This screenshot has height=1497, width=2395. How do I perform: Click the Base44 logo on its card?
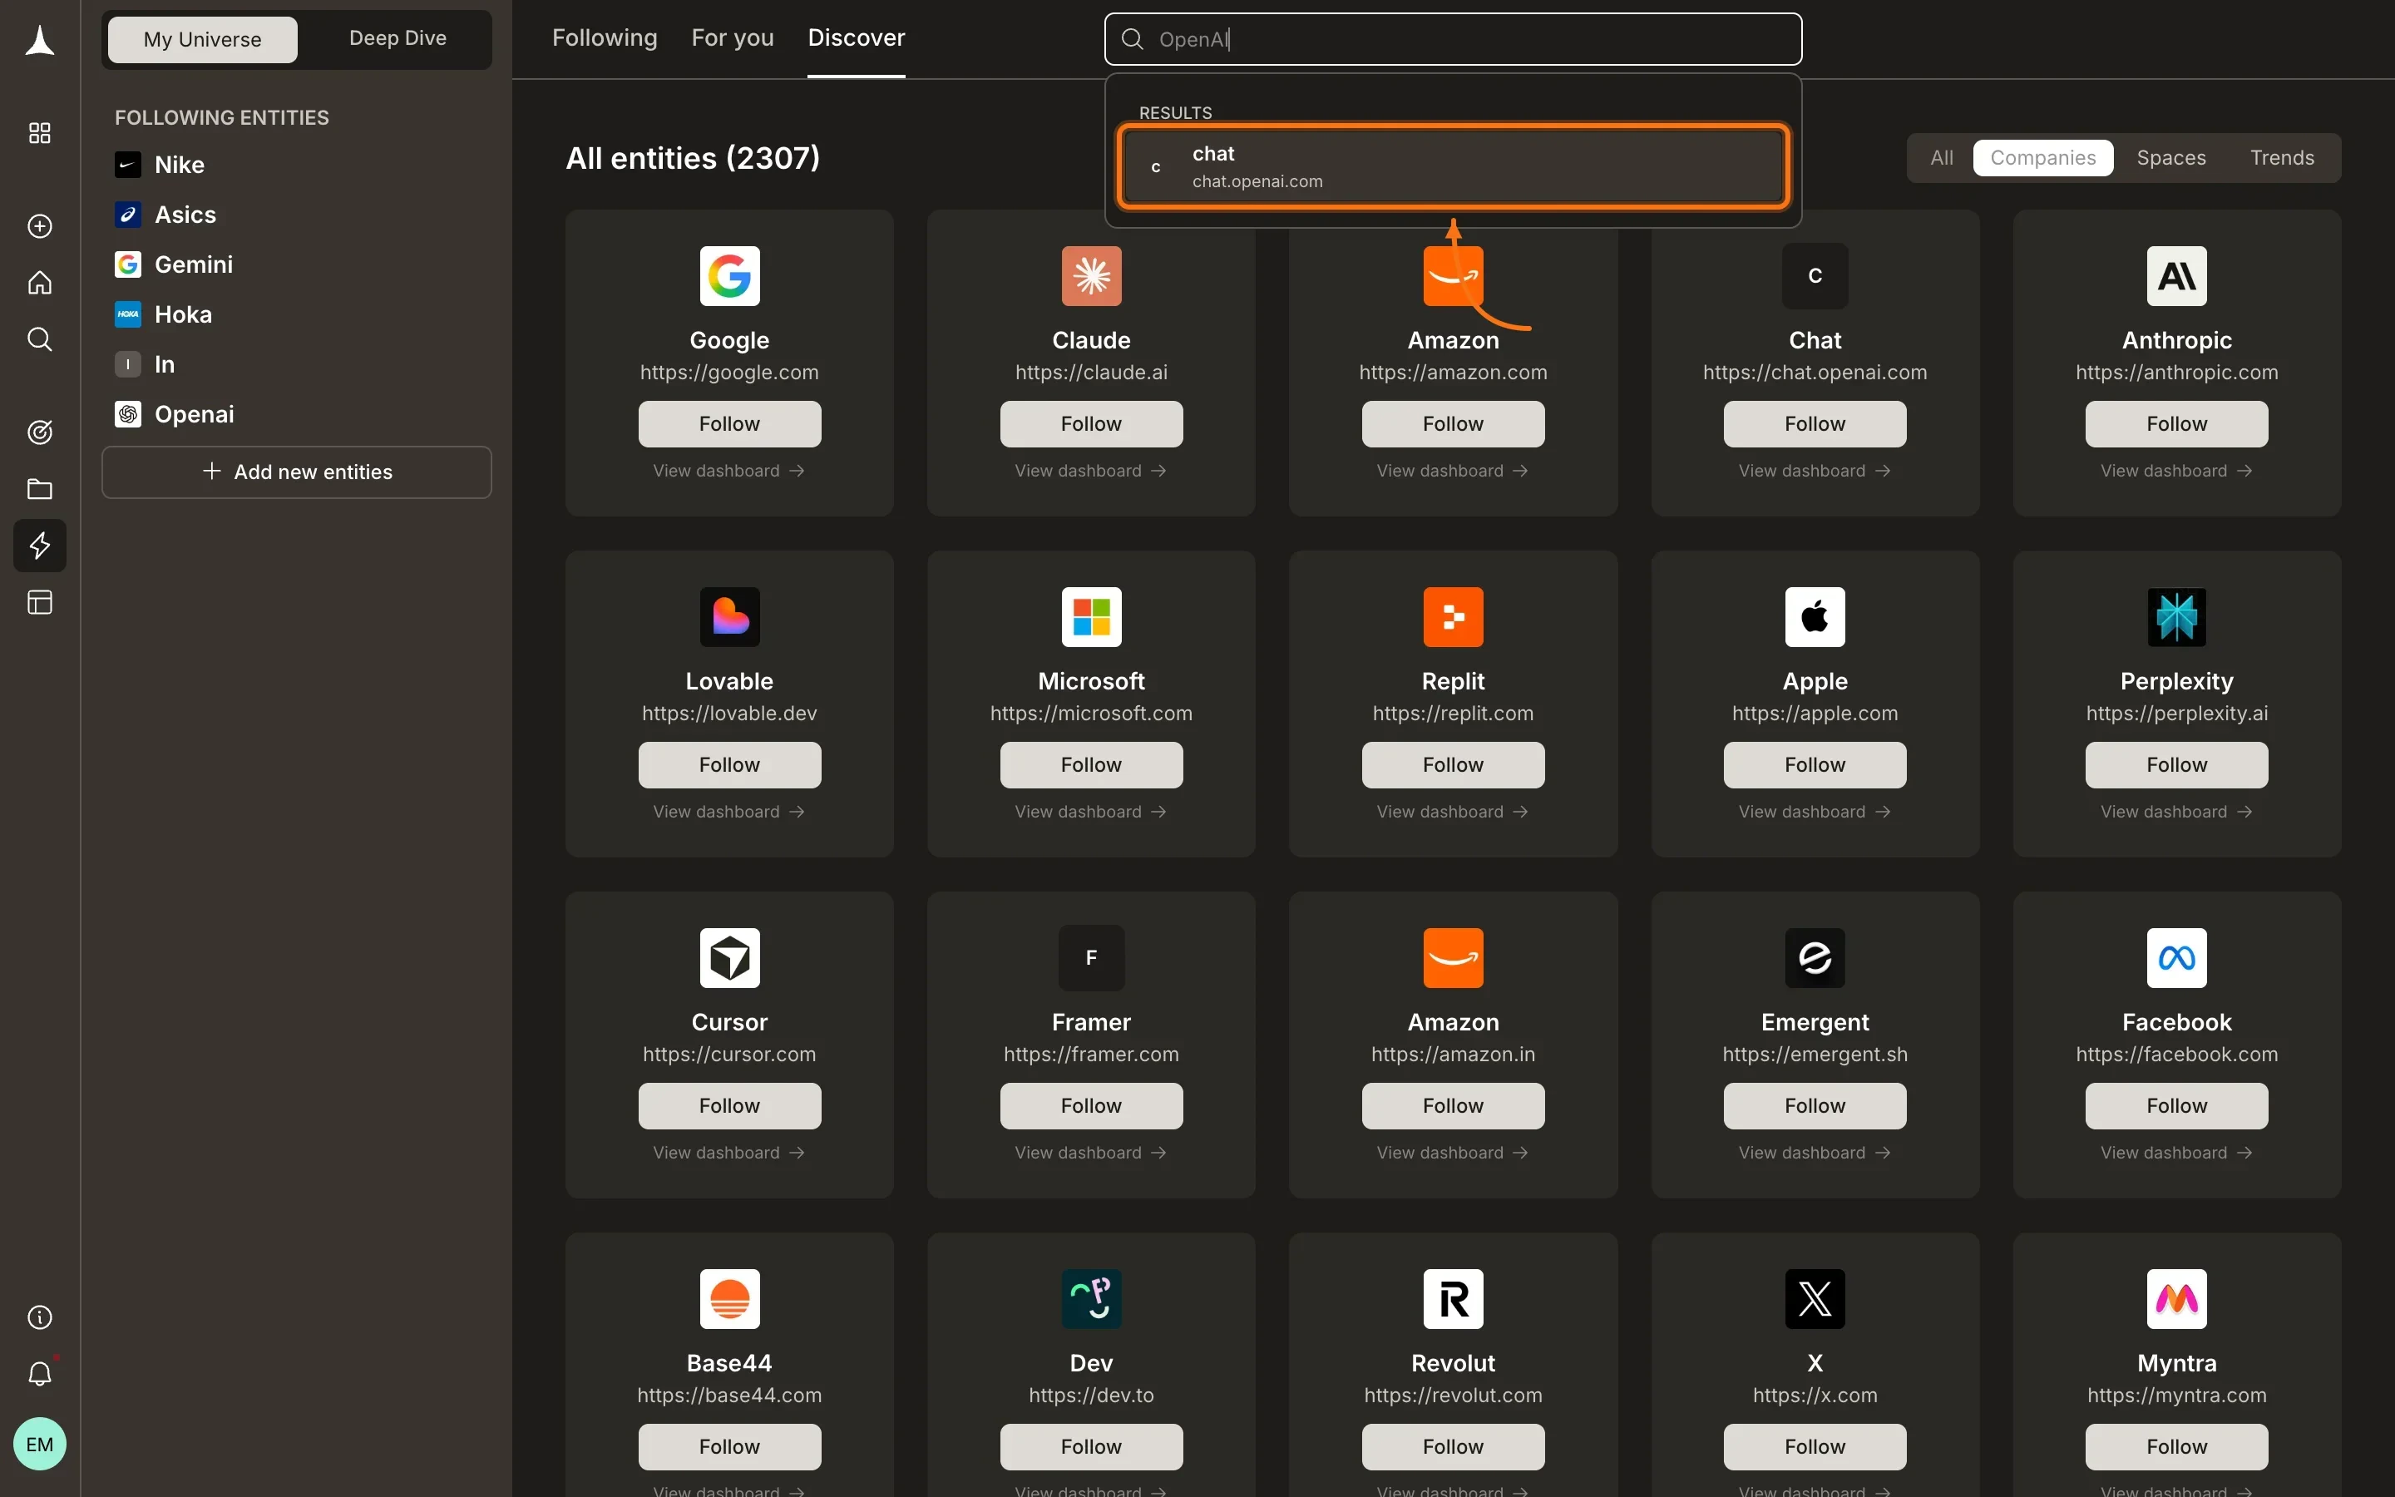(x=729, y=1298)
